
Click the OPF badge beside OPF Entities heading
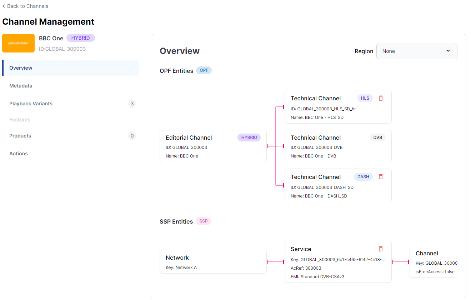click(x=204, y=70)
